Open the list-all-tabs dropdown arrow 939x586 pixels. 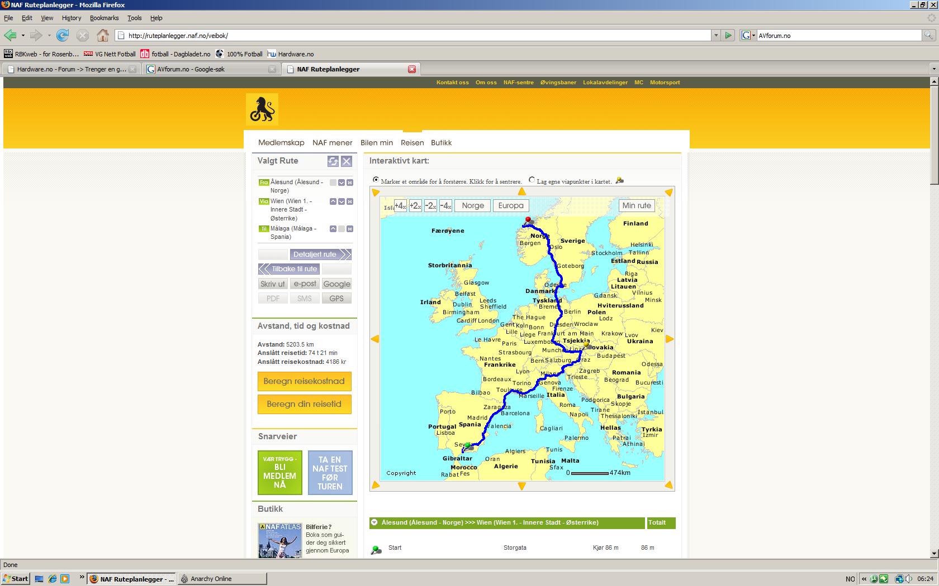[933, 69]
